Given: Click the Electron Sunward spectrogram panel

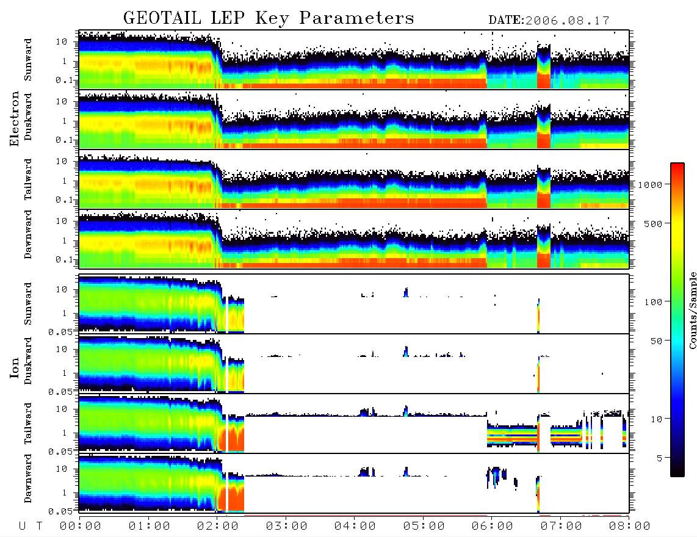Looking at the screenshot, I should pos(354,59).
